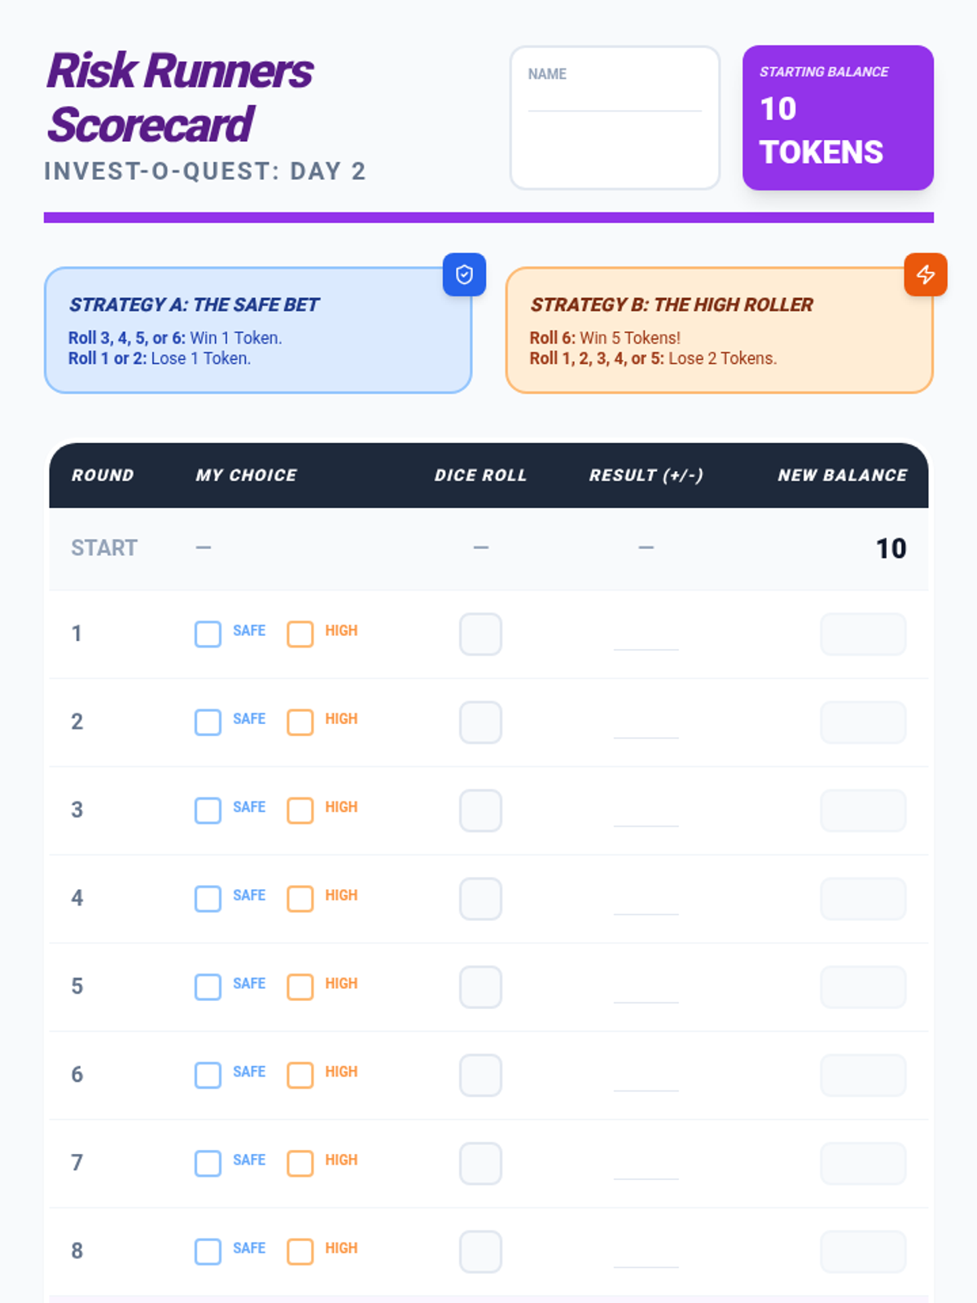
Task: Select the round 5 dice roll box
Action: click(x=480, y=987)
